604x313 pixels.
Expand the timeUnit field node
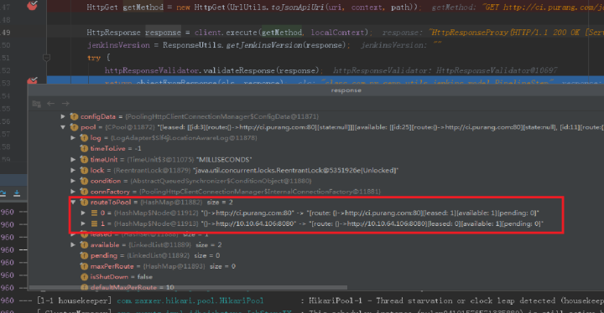73,159
